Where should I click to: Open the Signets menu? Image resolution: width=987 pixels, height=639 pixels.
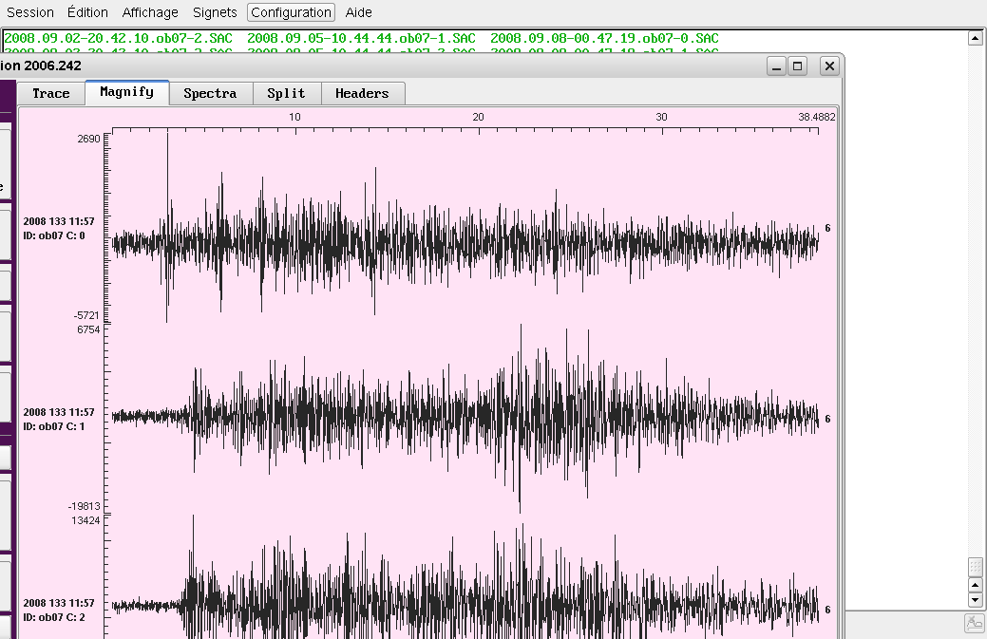pos(216,12)
